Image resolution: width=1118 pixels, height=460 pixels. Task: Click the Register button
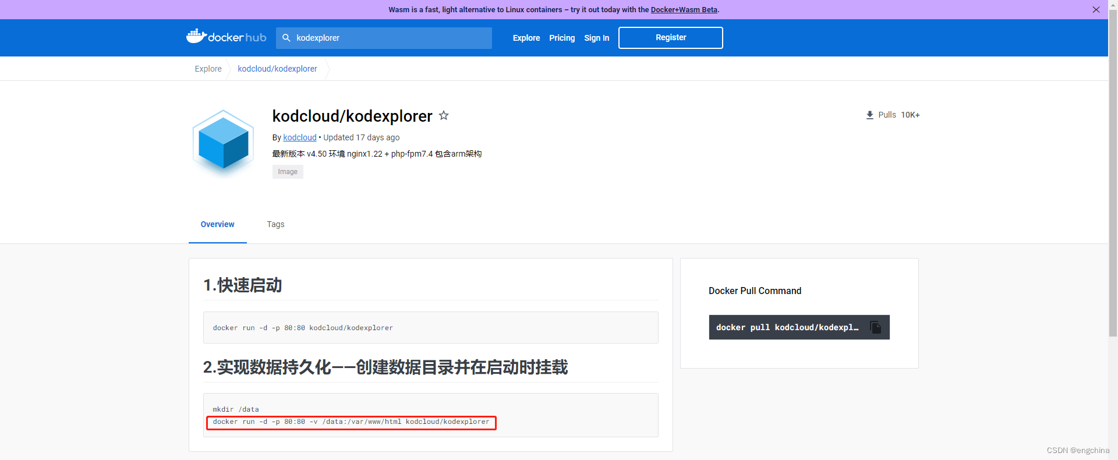[x=671, y=38]
